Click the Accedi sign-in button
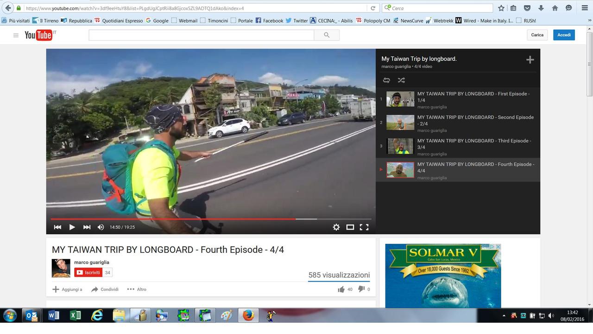This screenshot has width=593, height=334. [564, 35]
